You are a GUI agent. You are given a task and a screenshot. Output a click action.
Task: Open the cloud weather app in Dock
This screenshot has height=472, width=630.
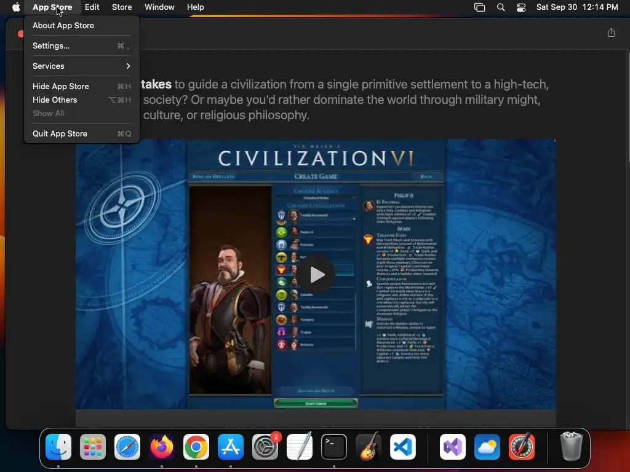coord(487,447)
